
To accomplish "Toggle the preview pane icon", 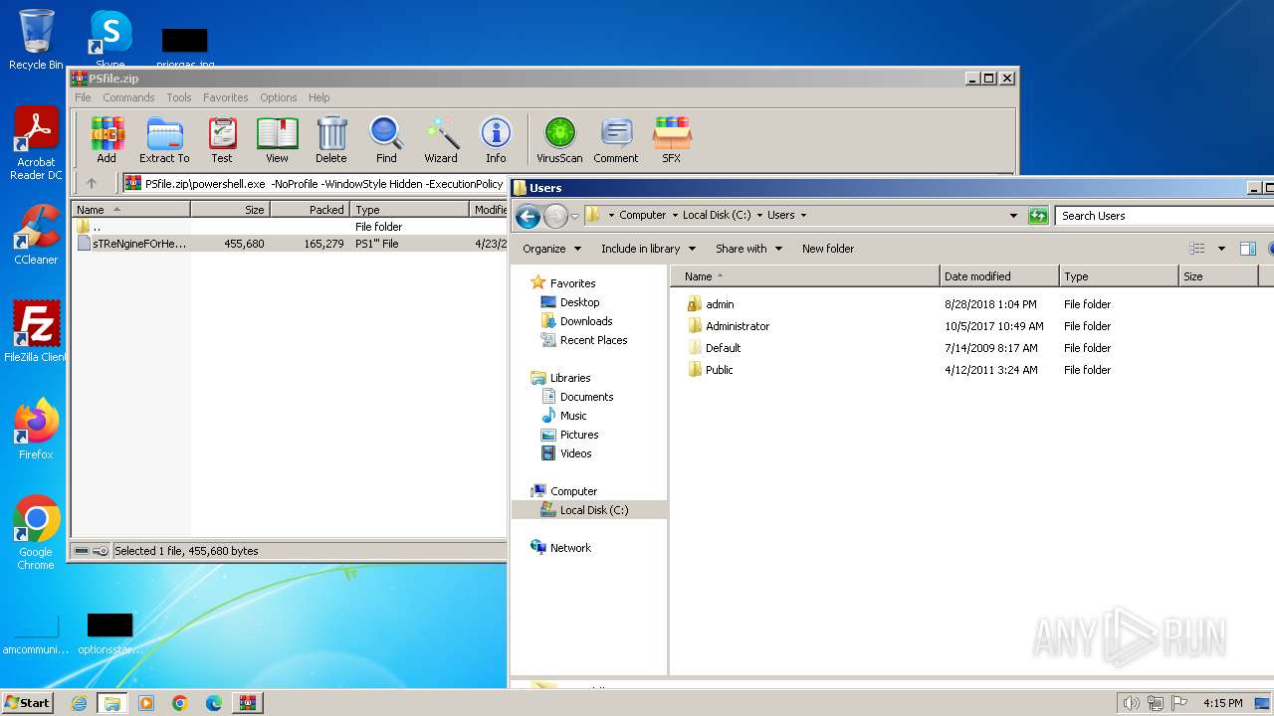I will click(1248, 249).
